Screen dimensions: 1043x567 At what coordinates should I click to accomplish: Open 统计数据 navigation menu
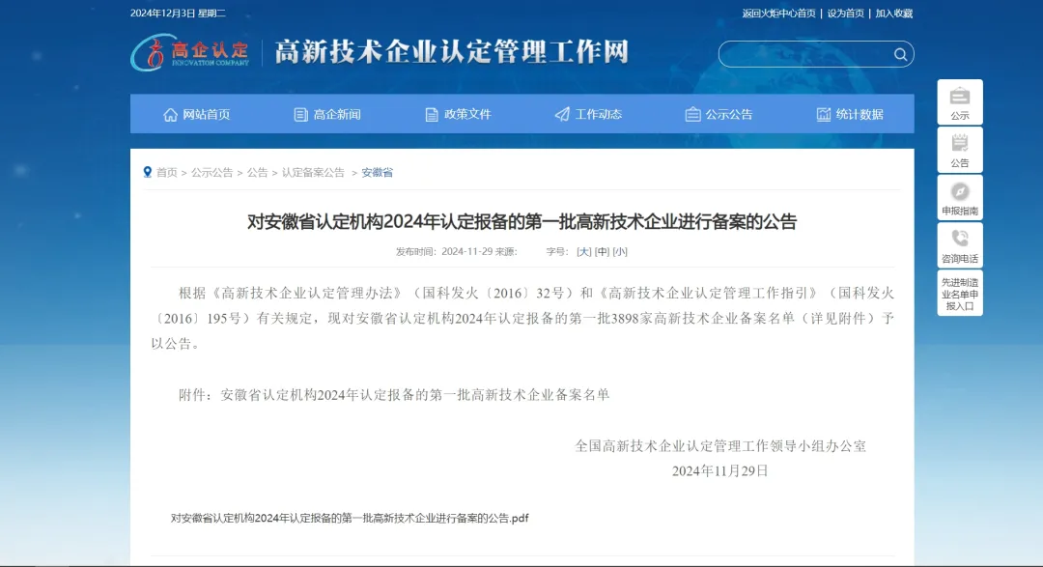850,114
